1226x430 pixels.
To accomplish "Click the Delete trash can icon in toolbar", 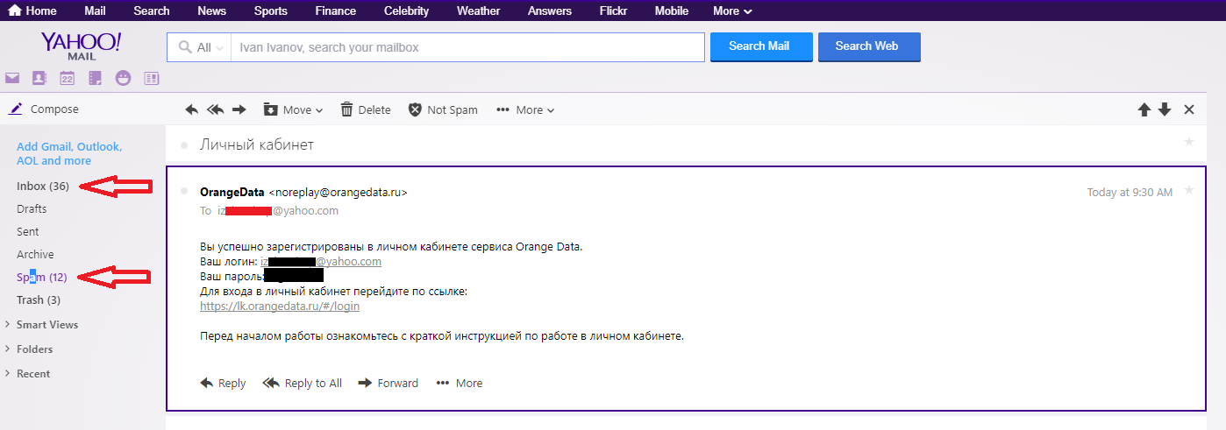I will (x=347, y=109).
